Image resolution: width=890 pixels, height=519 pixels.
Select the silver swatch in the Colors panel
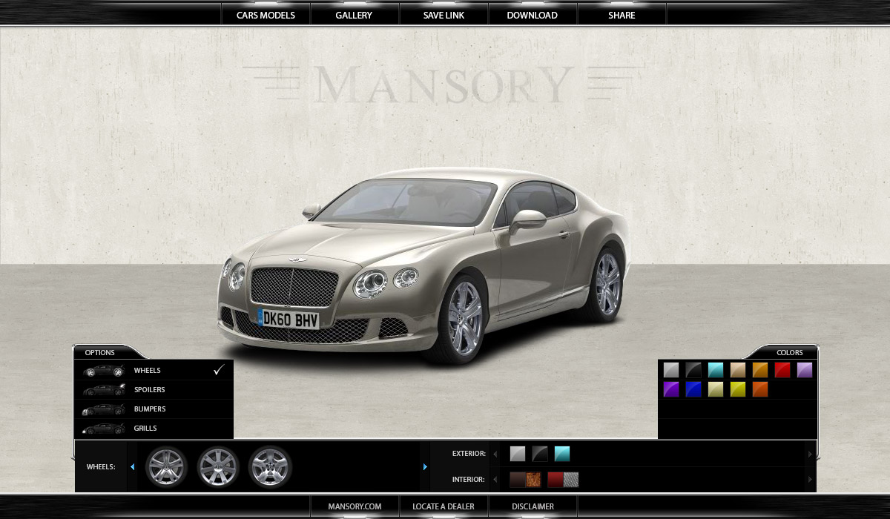click(671, 370)
